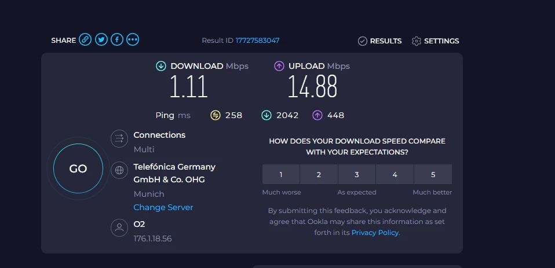
Task: Click the O2 user profile icon
Action: 119,227
